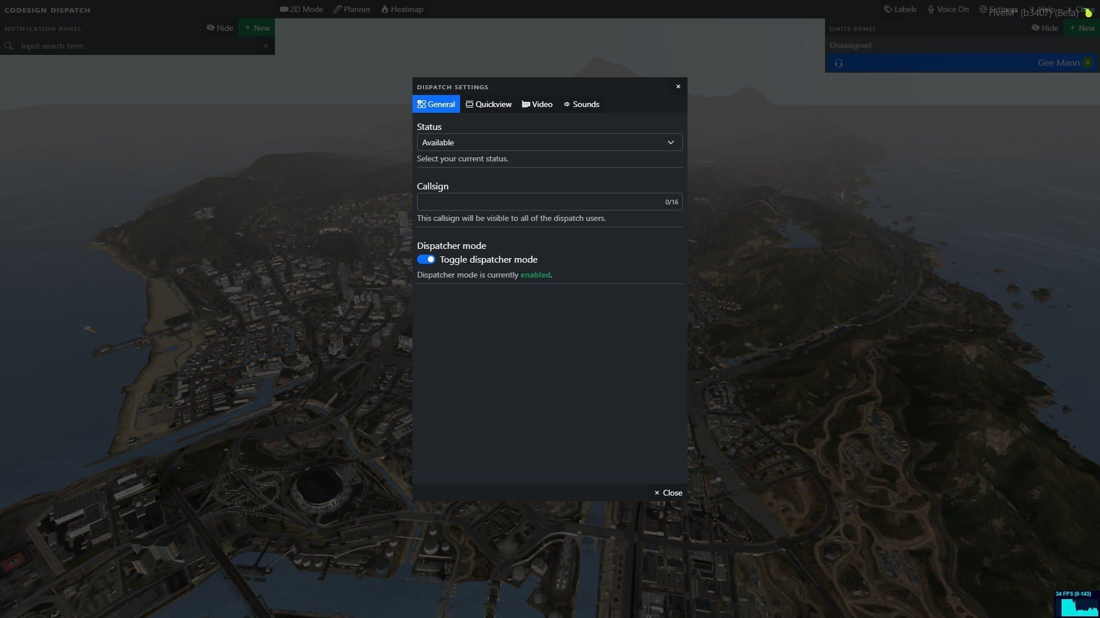
Task: Click the magnifier icon in the search bar
Action: [9, 45]
